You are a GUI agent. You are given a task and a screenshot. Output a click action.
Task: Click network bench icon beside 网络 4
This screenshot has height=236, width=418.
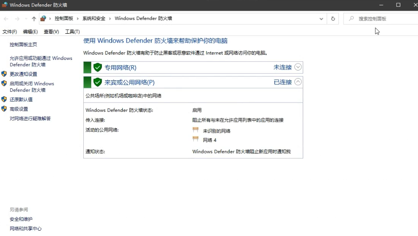click(195, 139)
